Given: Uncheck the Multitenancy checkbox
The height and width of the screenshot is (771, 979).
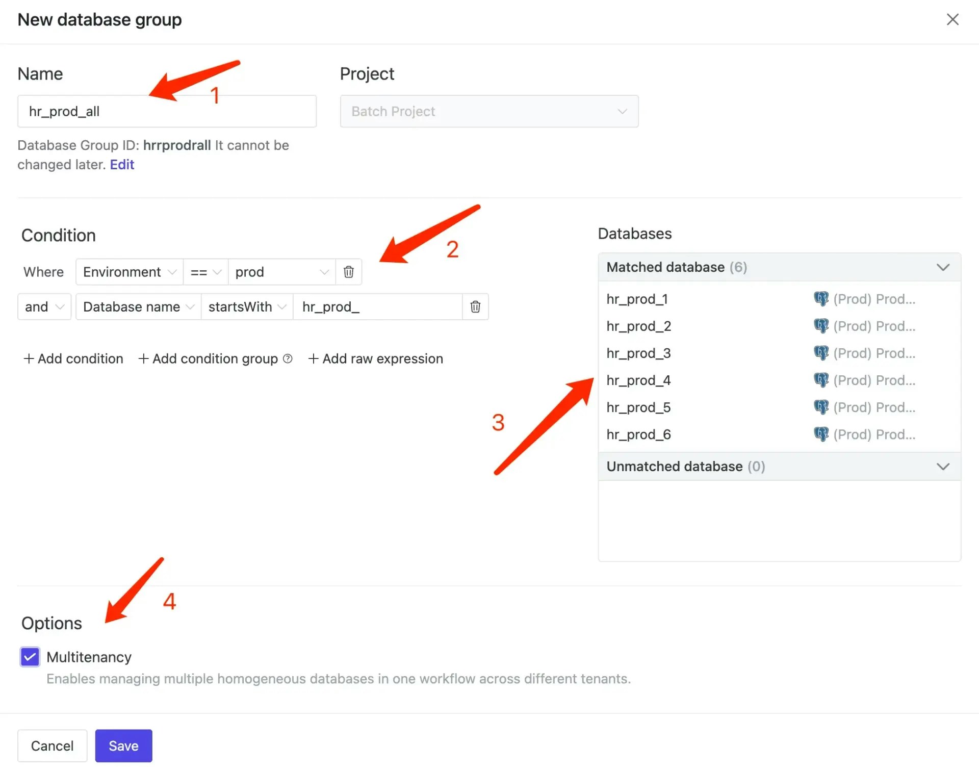Looking at the screenshot, I should tap(30, 657).
